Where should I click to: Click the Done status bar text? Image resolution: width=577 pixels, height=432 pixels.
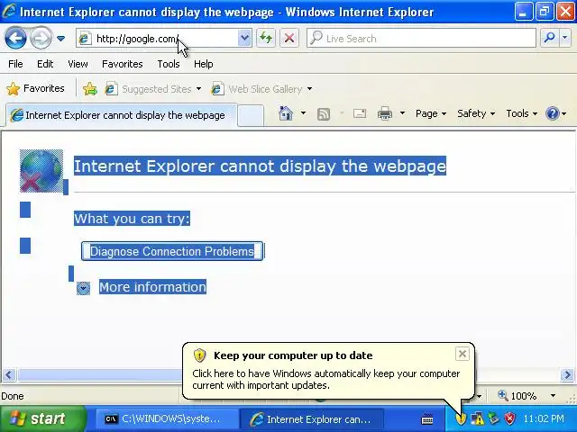[13, 396]
